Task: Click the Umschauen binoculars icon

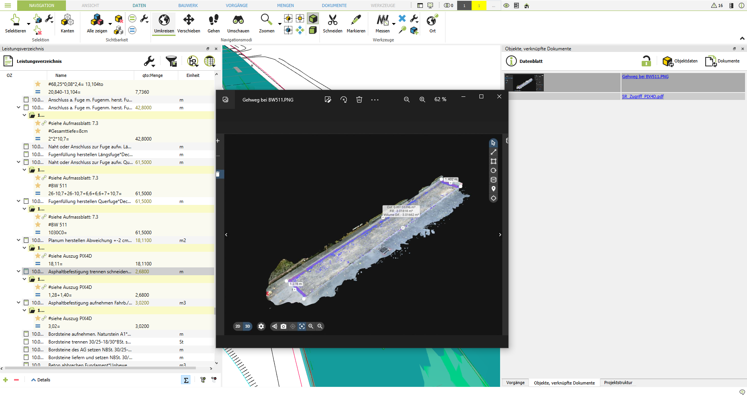Action: click(x=238, y=23)
